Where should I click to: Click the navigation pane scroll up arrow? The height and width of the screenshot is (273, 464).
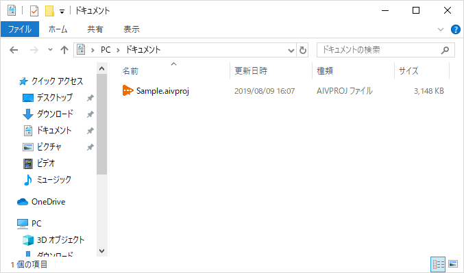point(102,69)
